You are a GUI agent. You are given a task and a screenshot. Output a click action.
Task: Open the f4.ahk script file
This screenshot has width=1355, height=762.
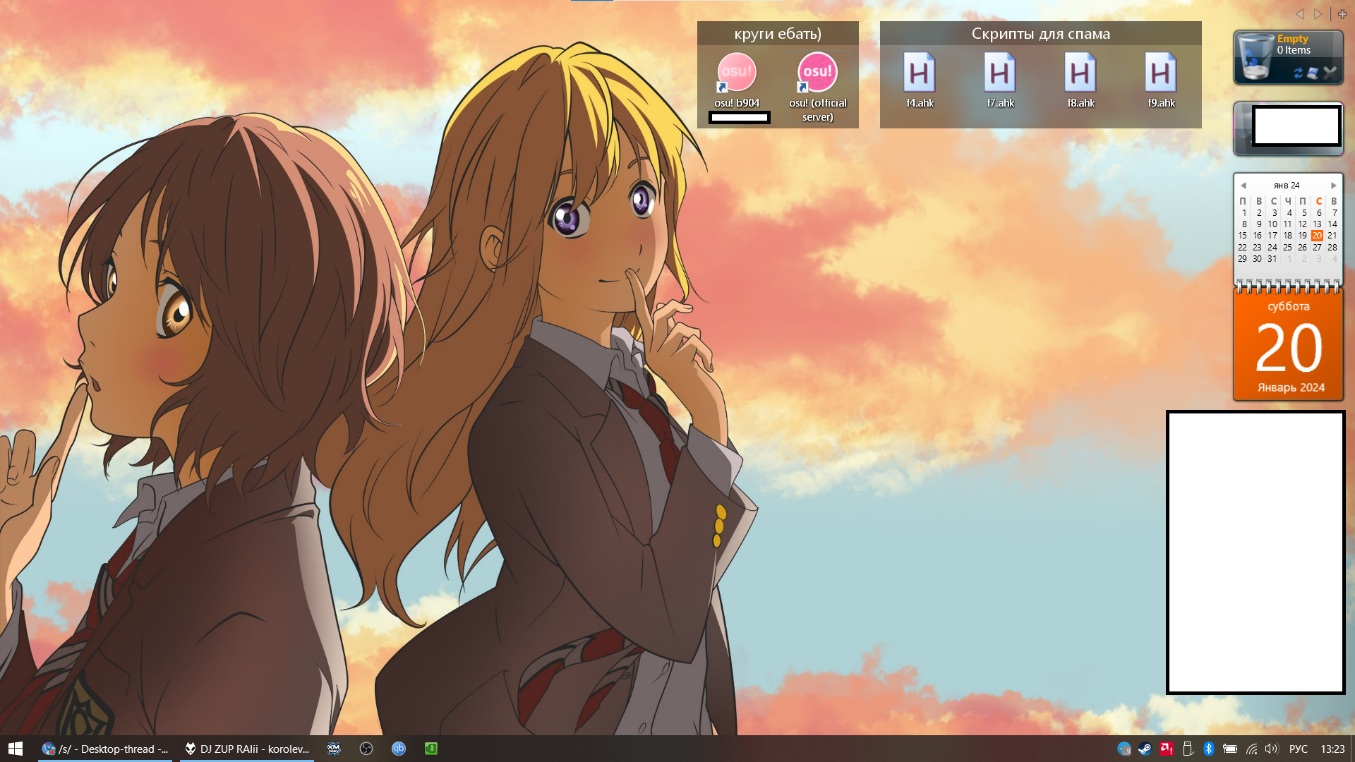point(920,73)
